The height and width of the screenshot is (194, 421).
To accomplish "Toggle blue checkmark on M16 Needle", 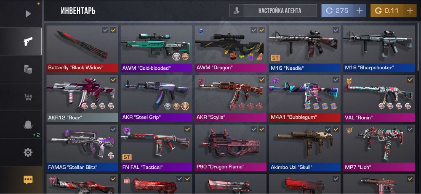I will pyautogui.click(x=336, y=30).
